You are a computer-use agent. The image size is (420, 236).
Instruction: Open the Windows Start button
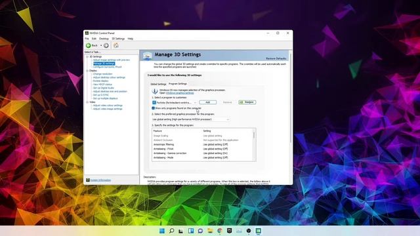[162, 231]
